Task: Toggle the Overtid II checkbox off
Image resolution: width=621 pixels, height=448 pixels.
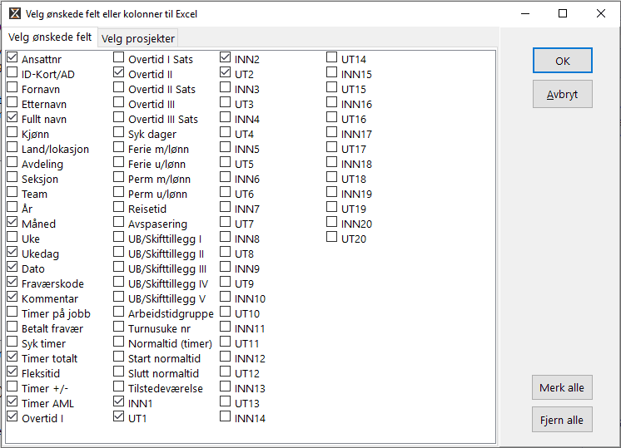Action: point(119,74)
